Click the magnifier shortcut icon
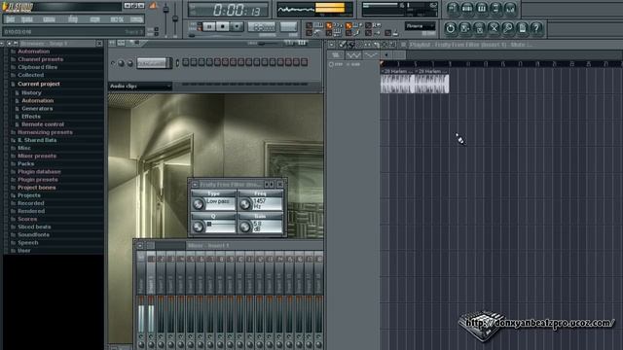Viewport: 623px width, 350px height. (508, 28)
